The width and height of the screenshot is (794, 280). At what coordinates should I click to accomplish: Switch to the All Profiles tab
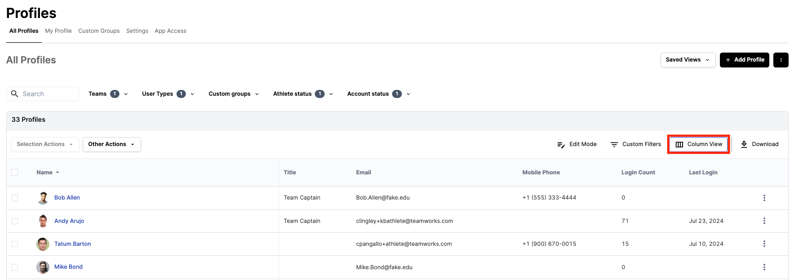click(24, 31)
